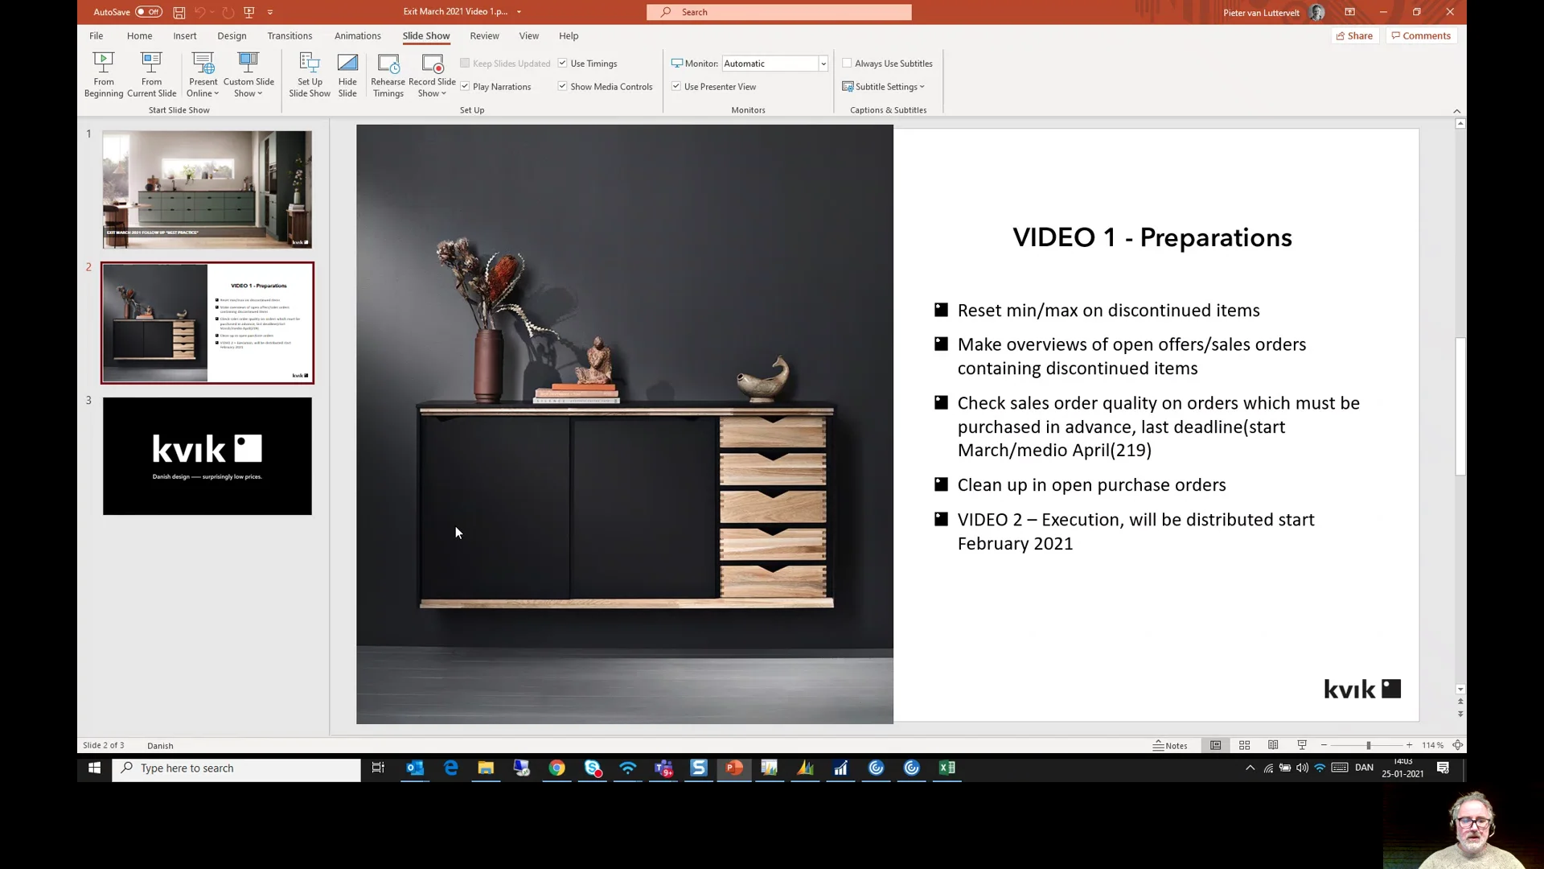Uncheck Play Narrations checkbox
The height and width of the screenshot is (869, 1544).
coord(465,86)
